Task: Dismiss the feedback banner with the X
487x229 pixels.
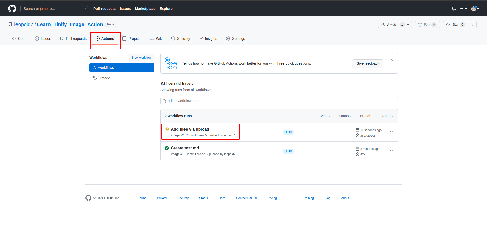Action: pyautogui.click(x=391, y=60)
